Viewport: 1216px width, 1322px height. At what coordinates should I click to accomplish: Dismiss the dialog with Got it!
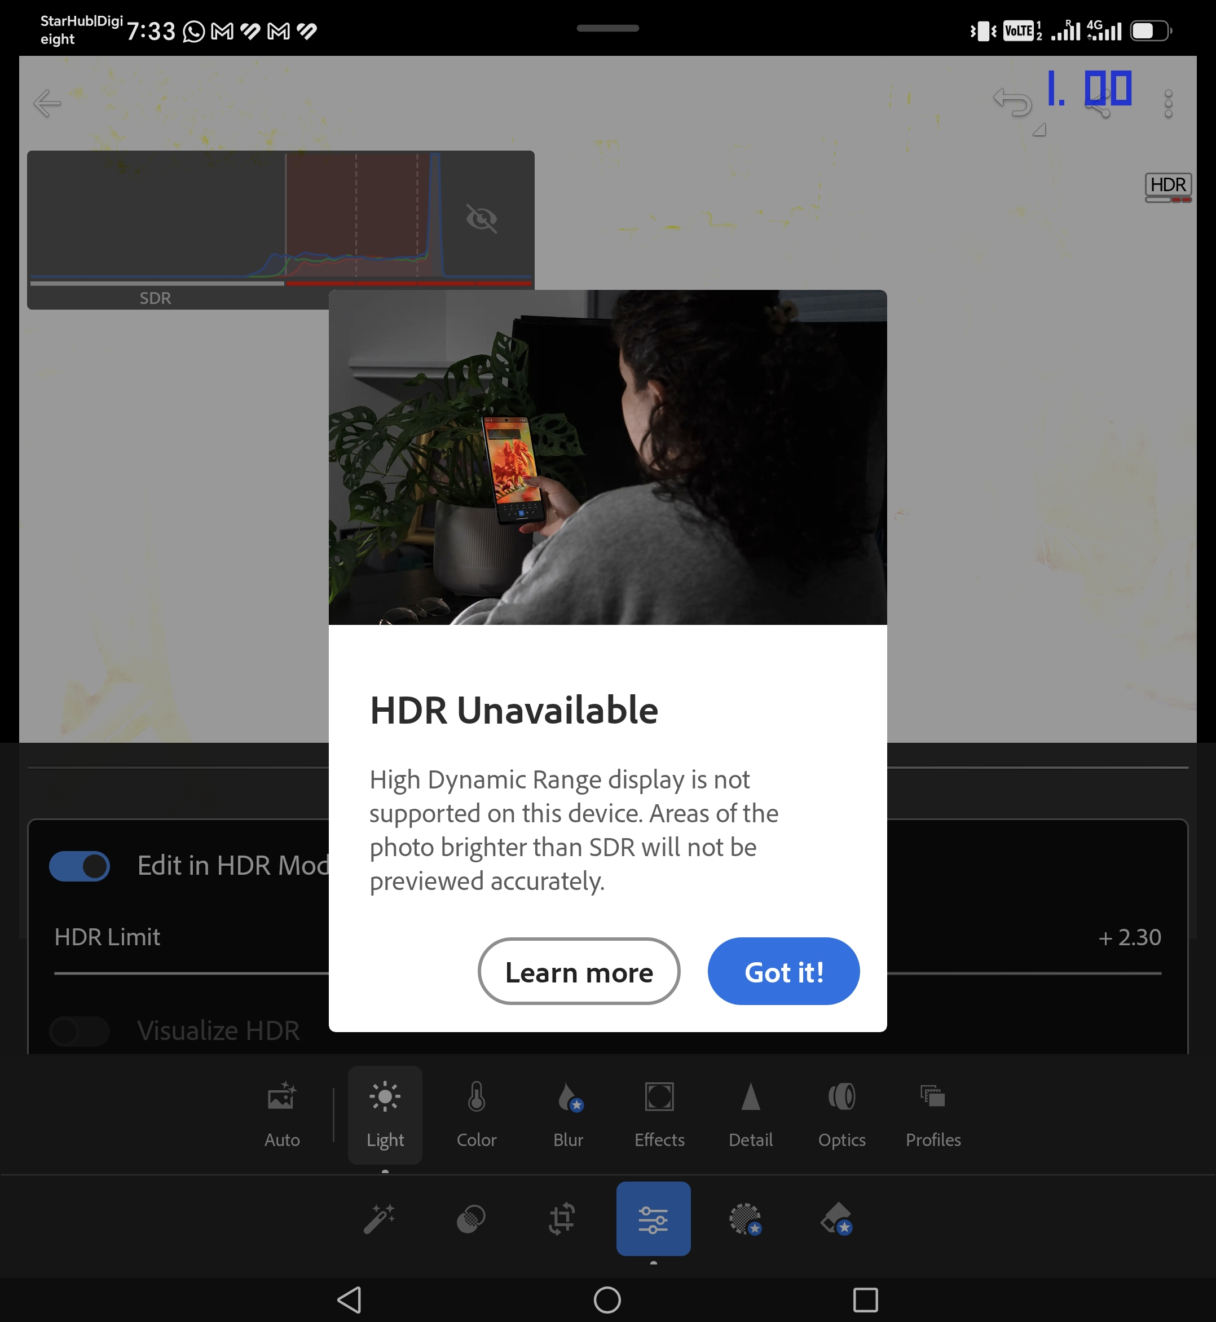[x=783, y=971]
